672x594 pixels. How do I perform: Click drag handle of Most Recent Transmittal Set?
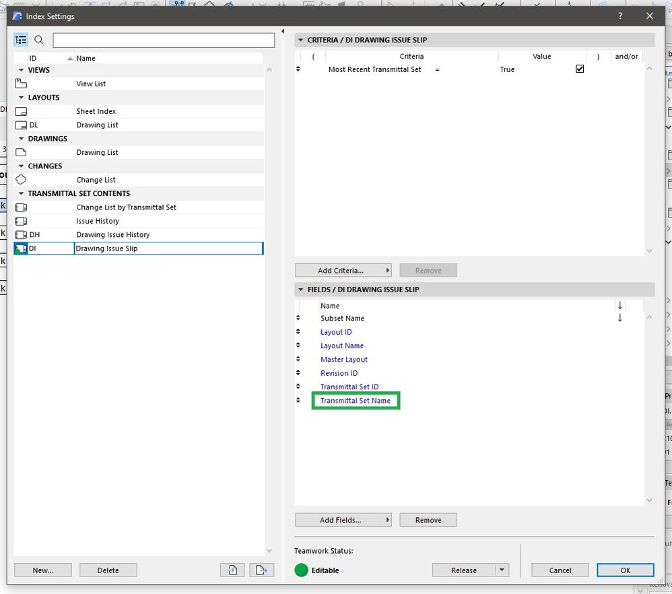point(298,69)
